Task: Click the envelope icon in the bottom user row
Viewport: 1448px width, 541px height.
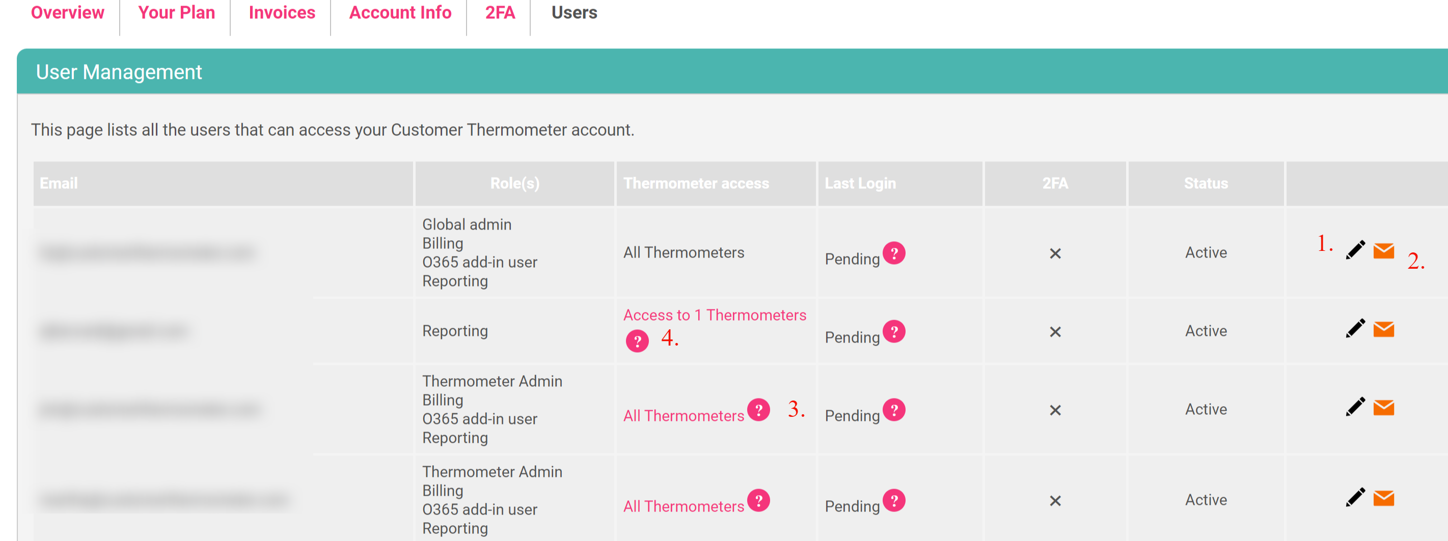Action: tap(1383, 498)
